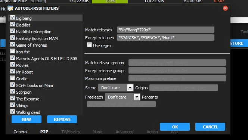Click the Match release groups field

click(x=177, y=63)
